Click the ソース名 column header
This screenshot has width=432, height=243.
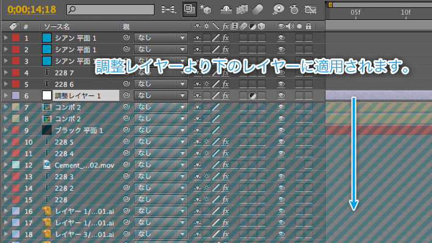[57, 27]
